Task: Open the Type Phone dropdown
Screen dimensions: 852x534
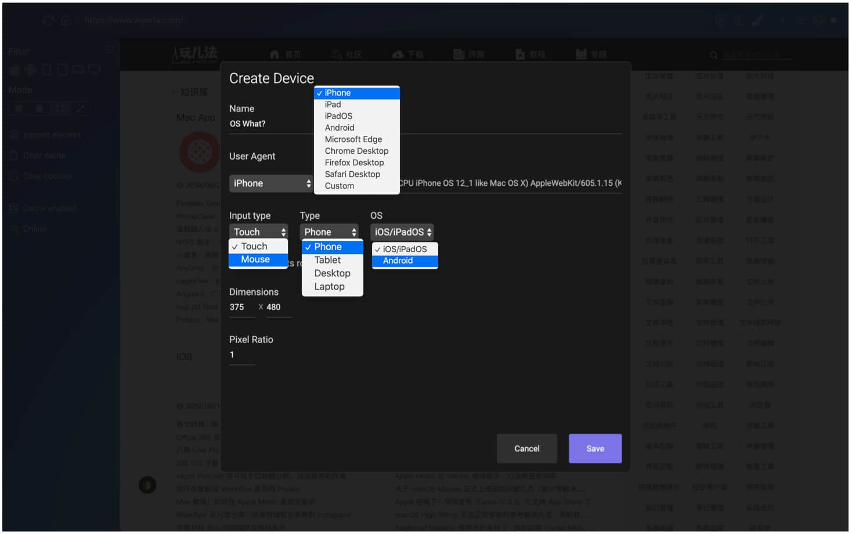Action: [329, 232]
